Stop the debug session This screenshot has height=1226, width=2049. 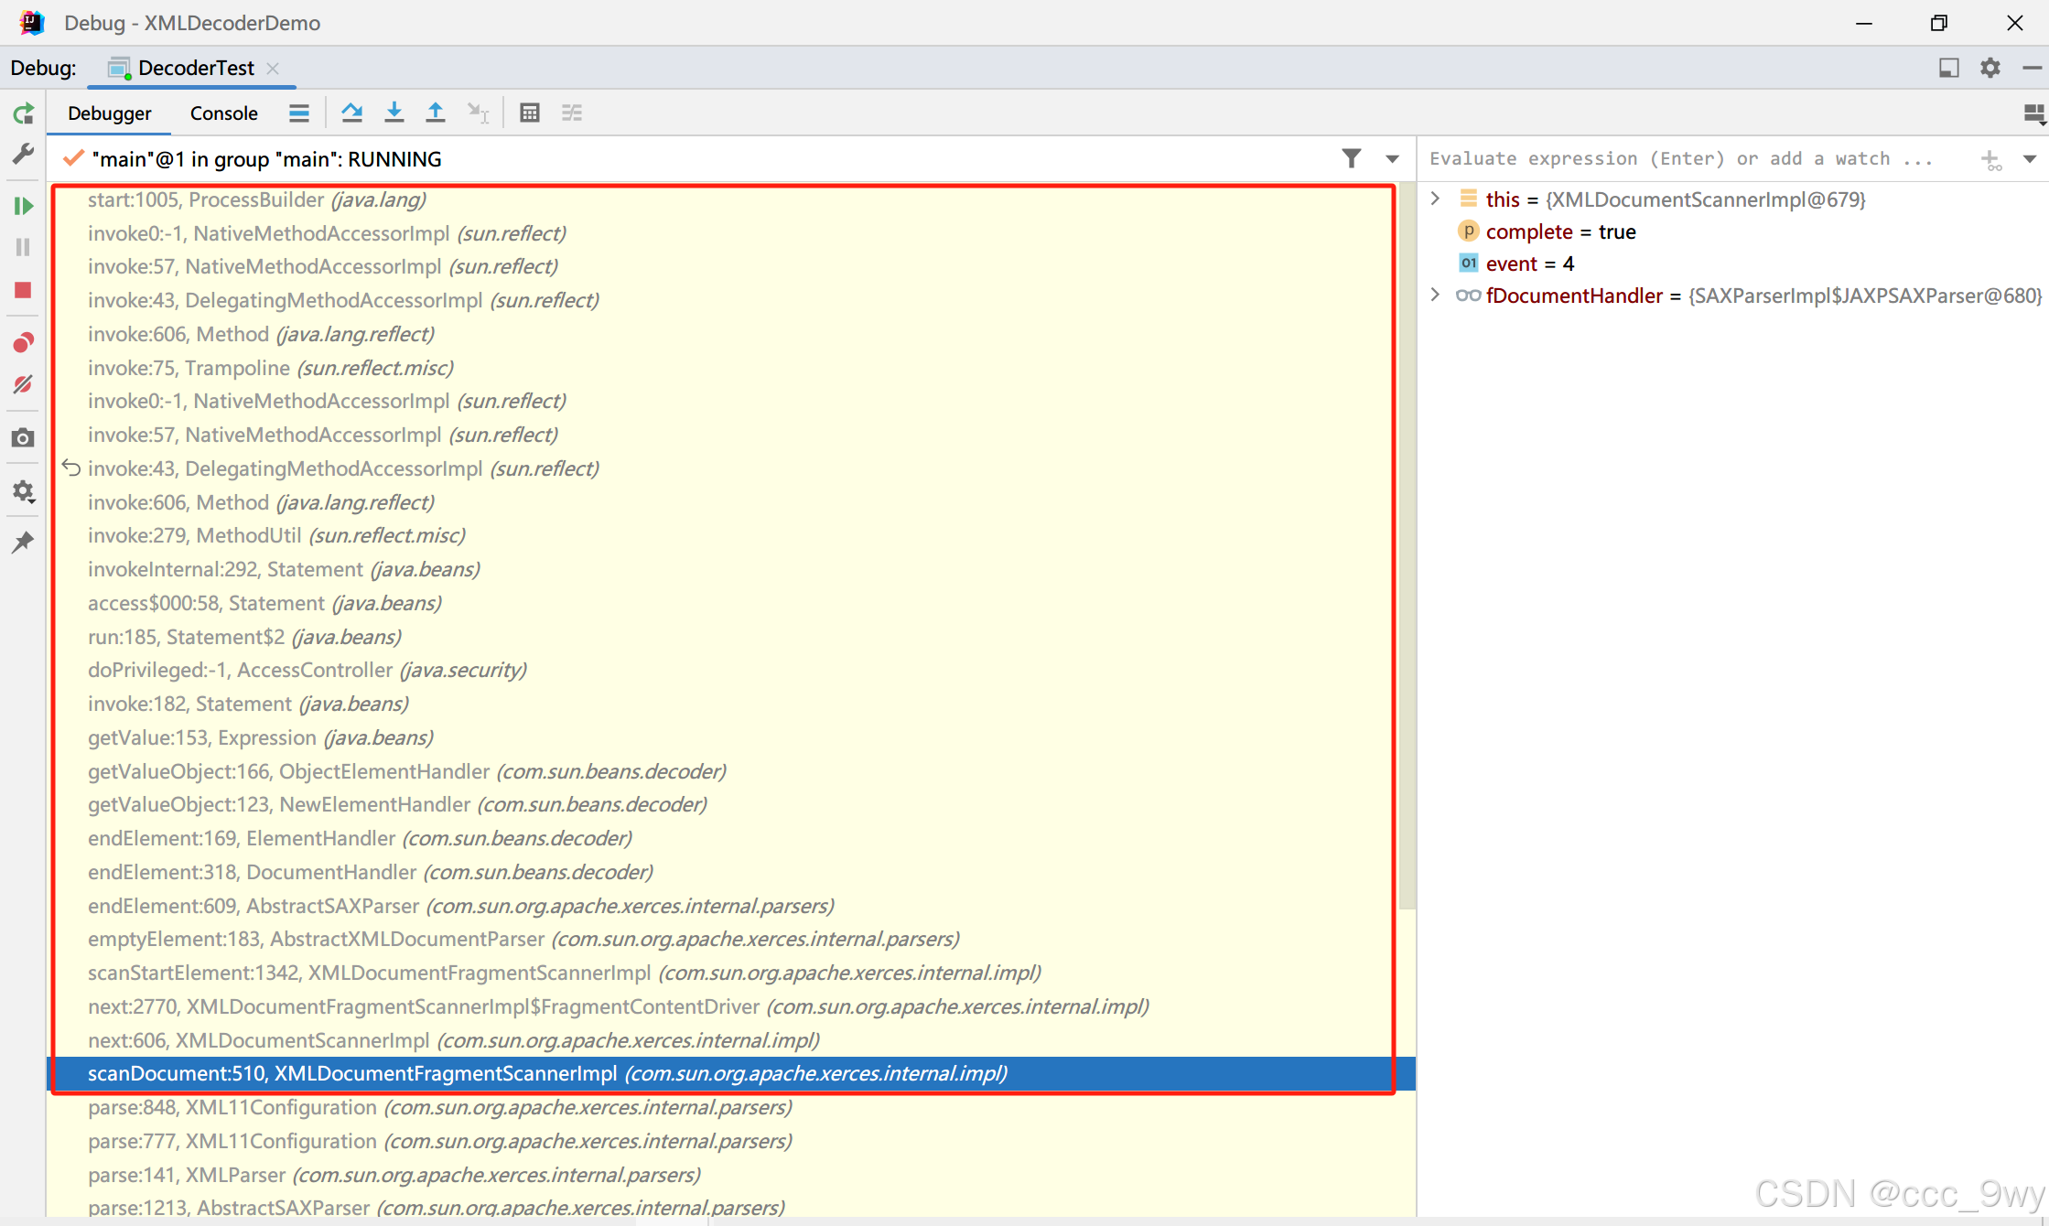tap(23, 290)
